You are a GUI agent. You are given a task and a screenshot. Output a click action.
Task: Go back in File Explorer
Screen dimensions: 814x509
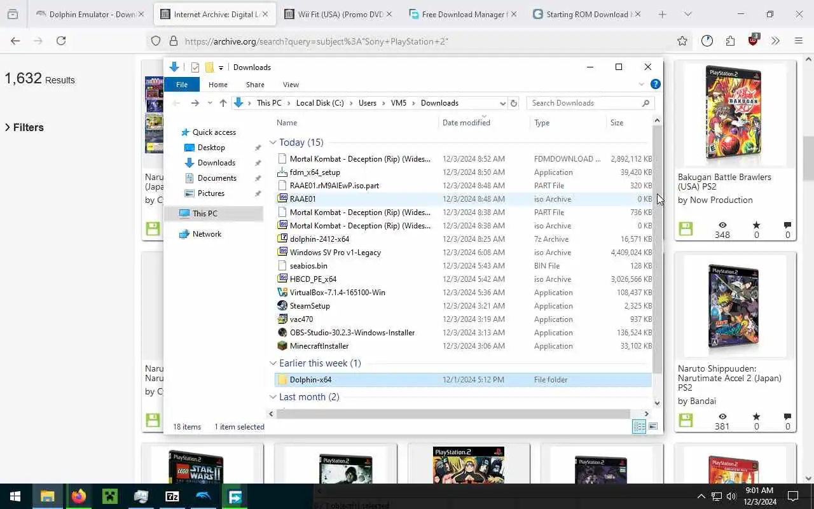(x=177, y=103)
